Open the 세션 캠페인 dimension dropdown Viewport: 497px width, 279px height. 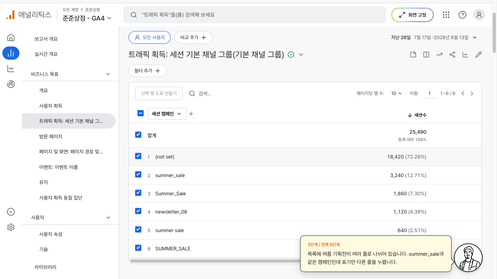pos(167,114)
